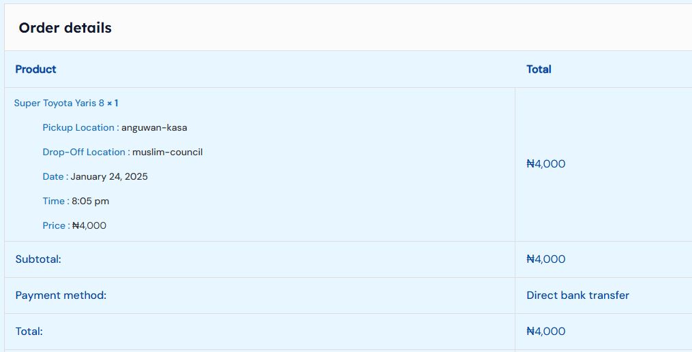This screenshot has width=692, height=352.
Task: Select the ₦4,000 Subtotal amount
Action: 545,259
